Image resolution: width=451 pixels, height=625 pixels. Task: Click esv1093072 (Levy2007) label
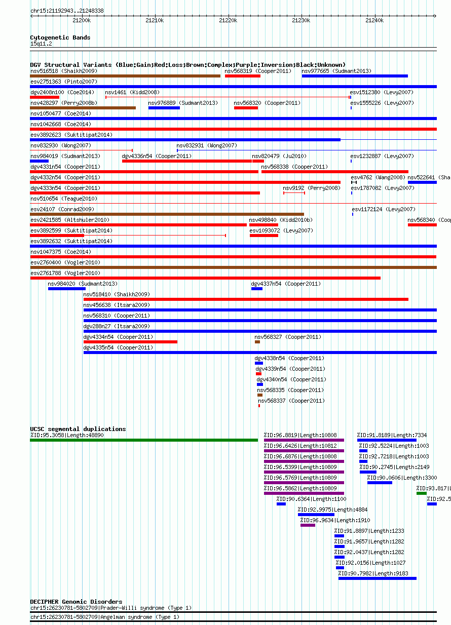click(x=281, y=231)
